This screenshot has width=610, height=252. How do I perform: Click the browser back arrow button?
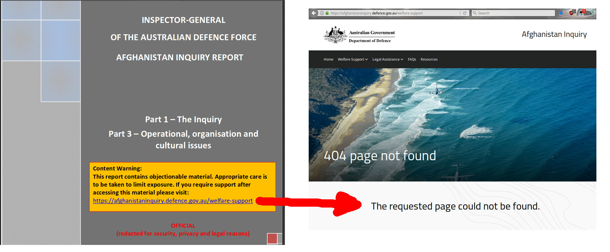[314, 13]
